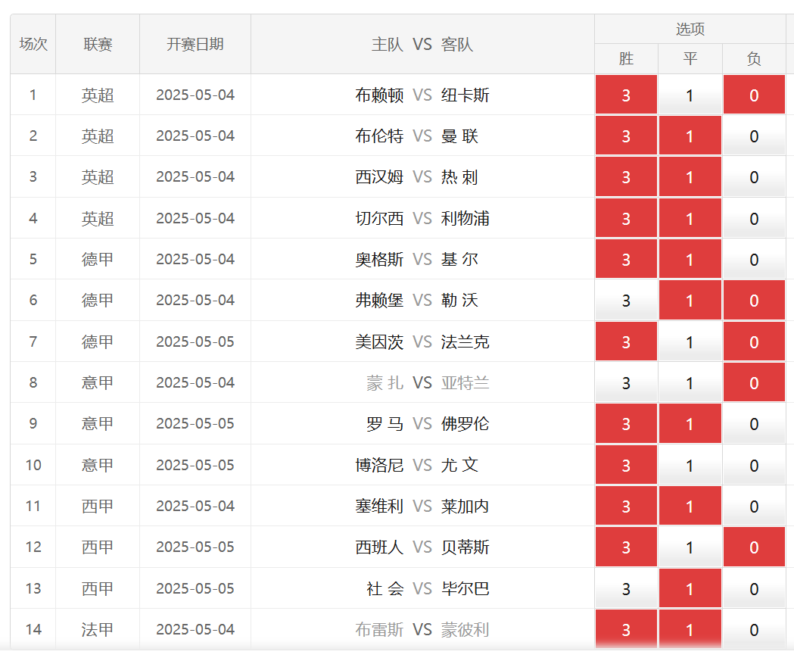Select draw option 1 for 切尔西 VS 利物浦
The height and width of the screenshot is (661, 794).
690,218
